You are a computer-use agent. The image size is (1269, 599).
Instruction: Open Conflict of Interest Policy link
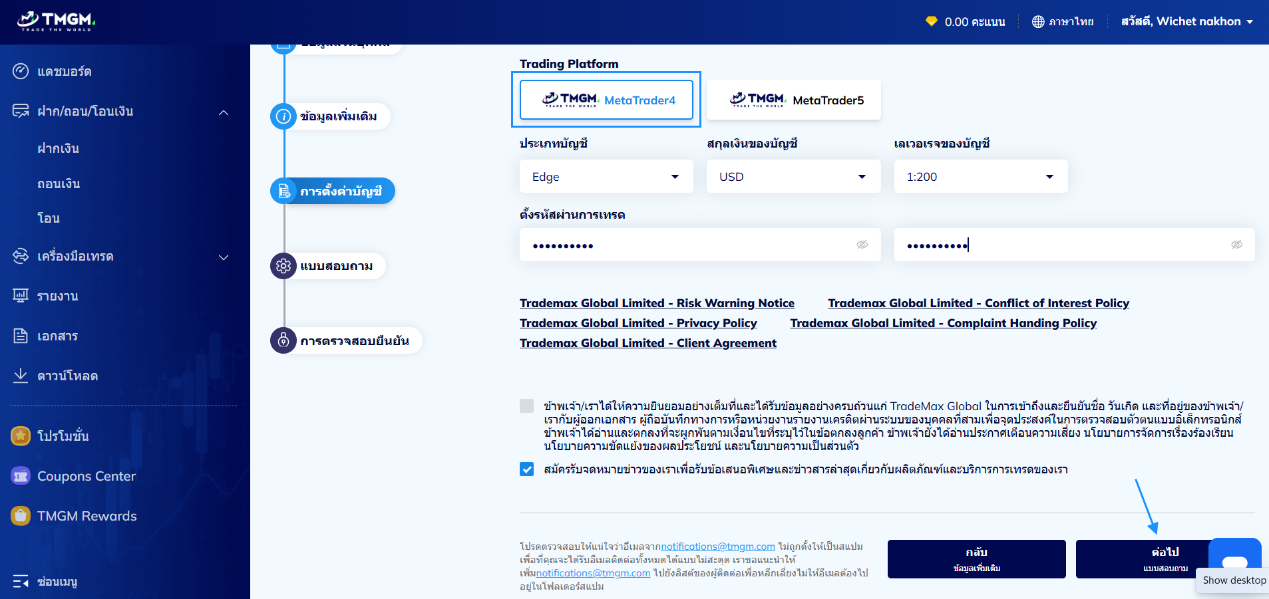point(978,303)
